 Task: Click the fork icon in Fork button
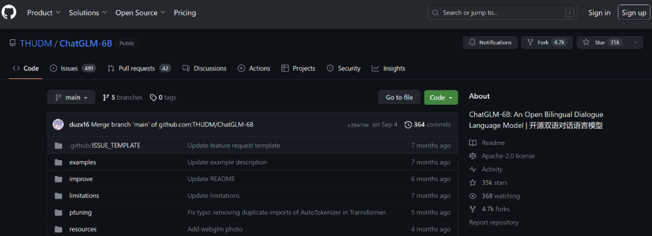click(530, 42)
